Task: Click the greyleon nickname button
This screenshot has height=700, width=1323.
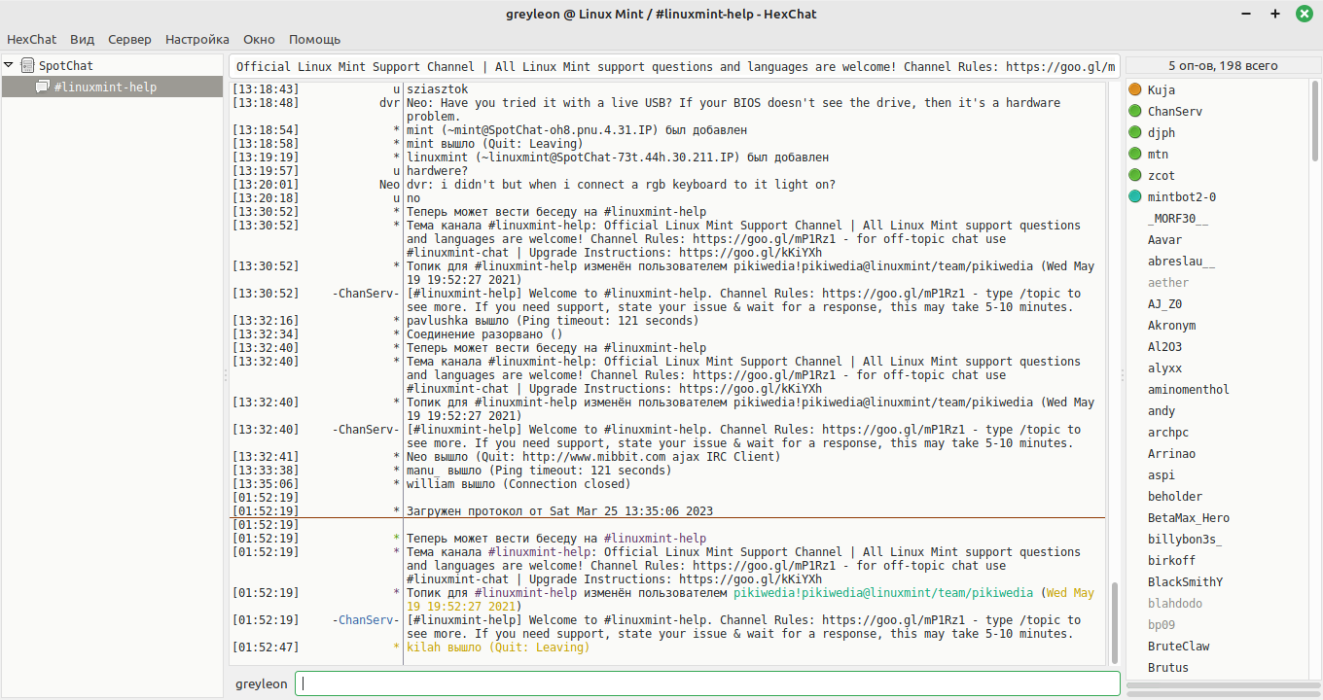Action: 262,683
